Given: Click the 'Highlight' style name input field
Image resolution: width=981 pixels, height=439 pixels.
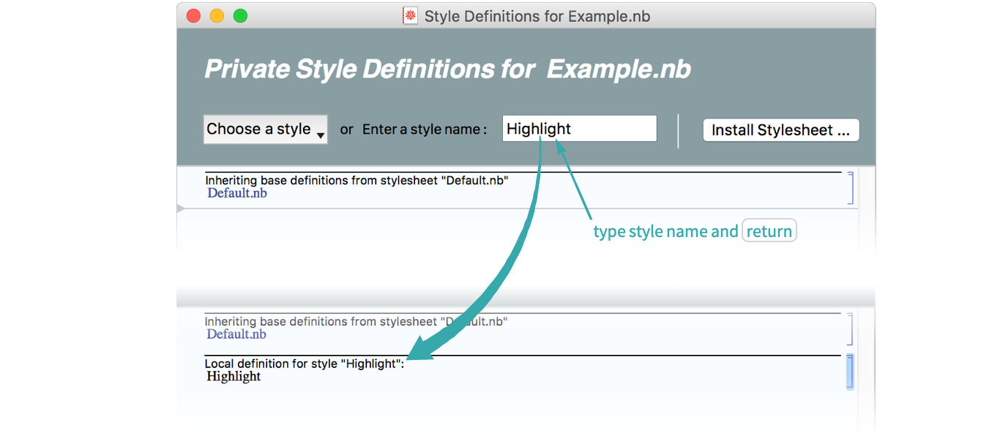Looking at the screenshot, I should (579, 130).
